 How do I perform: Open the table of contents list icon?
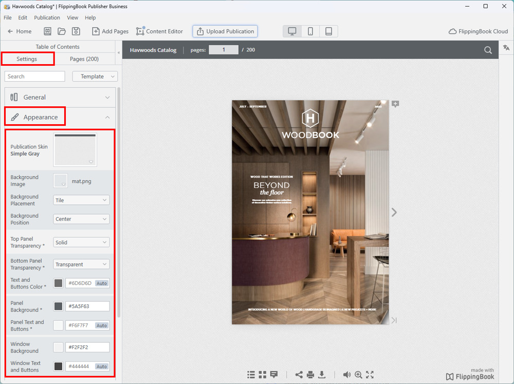point(251,375)
